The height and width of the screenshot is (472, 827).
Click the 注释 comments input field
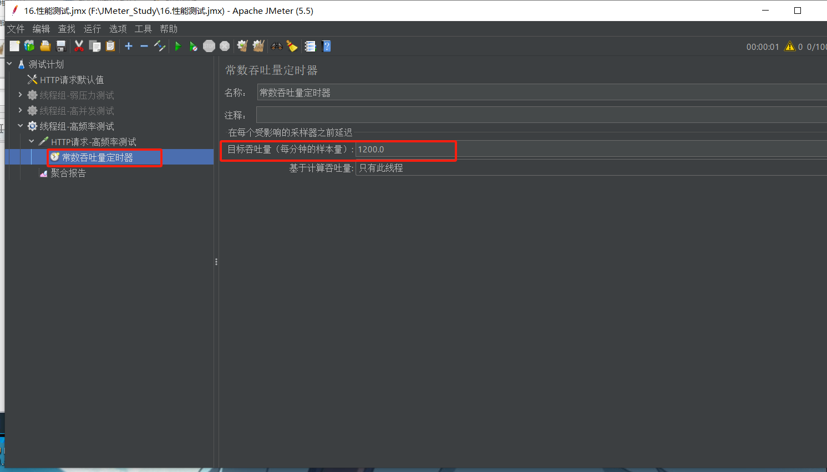[541, 115]
